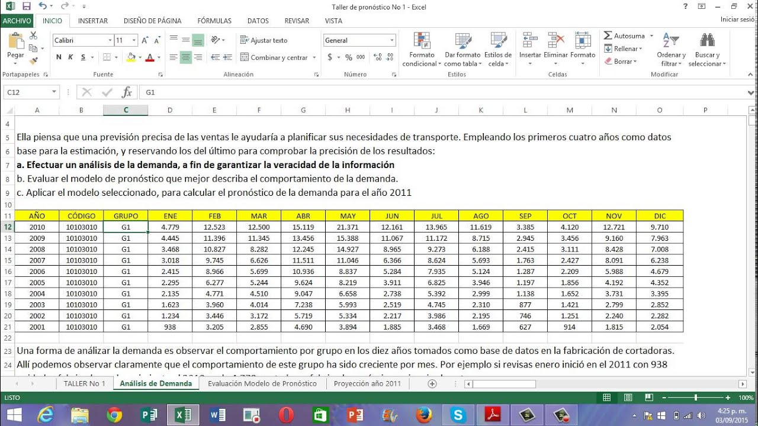
Task: Toggle underline (S) formatting
Action: click(83, 57)
